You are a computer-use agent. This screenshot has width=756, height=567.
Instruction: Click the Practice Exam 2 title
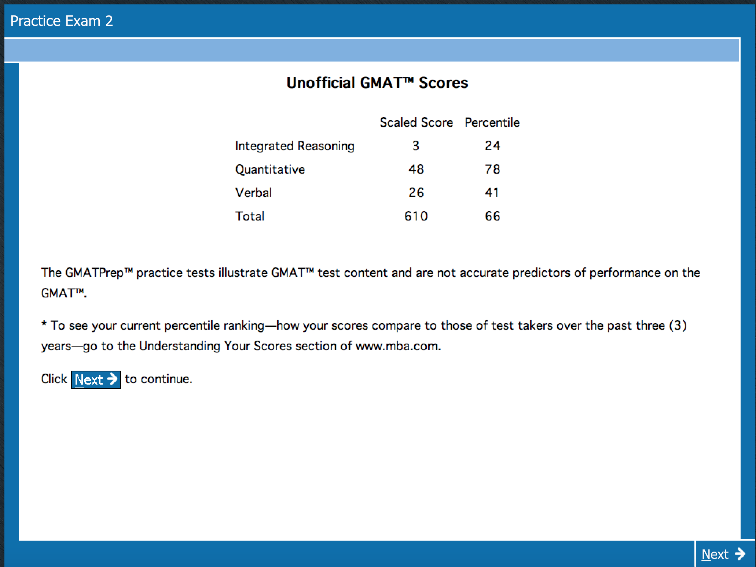click(x=62, y=21)
